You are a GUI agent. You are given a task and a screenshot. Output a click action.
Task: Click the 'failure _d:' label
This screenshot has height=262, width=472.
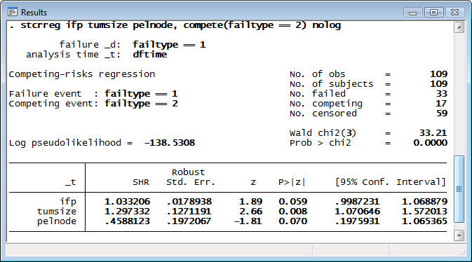90,45
